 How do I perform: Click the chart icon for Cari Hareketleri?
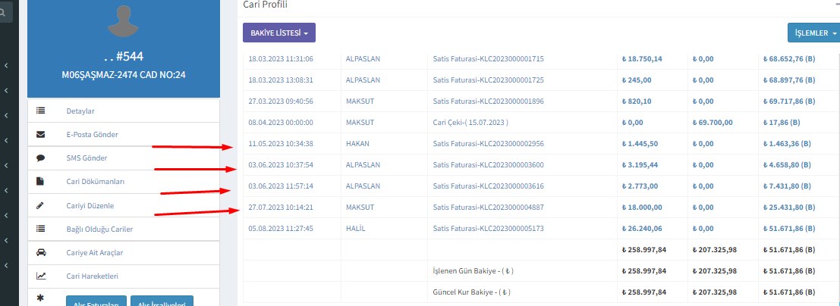(x=40, y=276)
